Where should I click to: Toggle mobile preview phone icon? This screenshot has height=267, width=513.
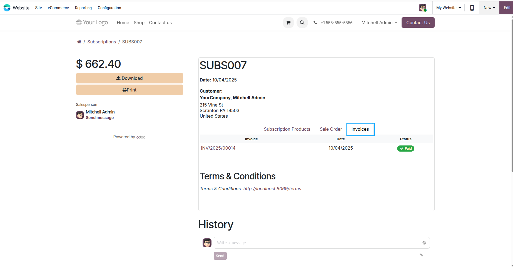472,8
